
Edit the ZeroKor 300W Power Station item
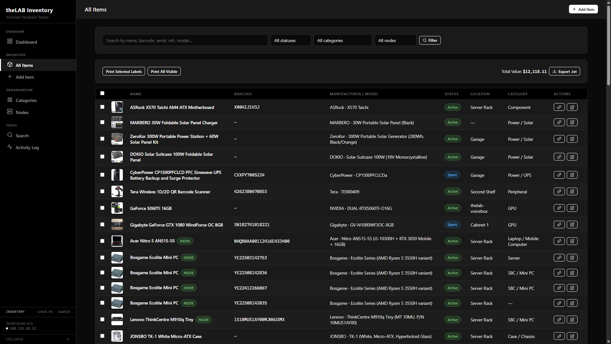(x=572, y=139)
